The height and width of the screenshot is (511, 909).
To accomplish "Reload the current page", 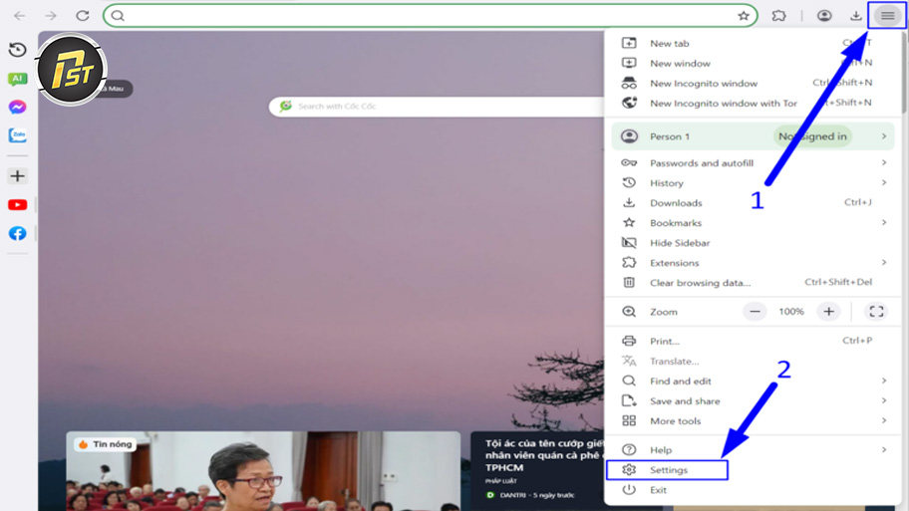I will click(83, 16).
